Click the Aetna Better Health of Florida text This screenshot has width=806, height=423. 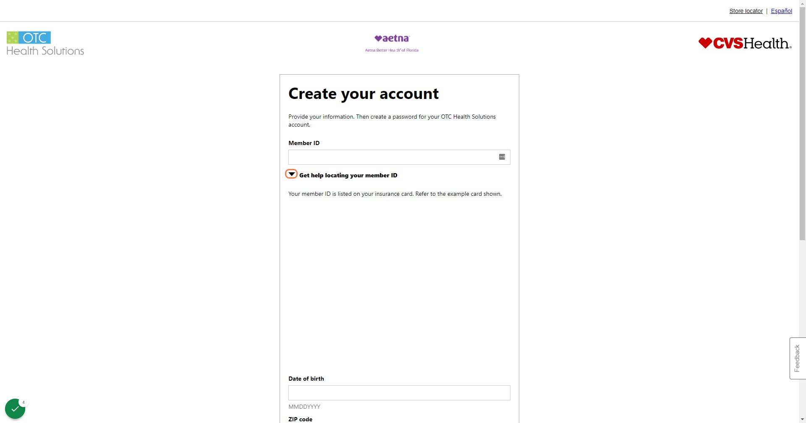coord(392,50)
